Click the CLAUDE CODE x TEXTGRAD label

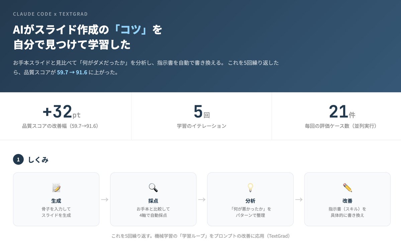[50, 14]
